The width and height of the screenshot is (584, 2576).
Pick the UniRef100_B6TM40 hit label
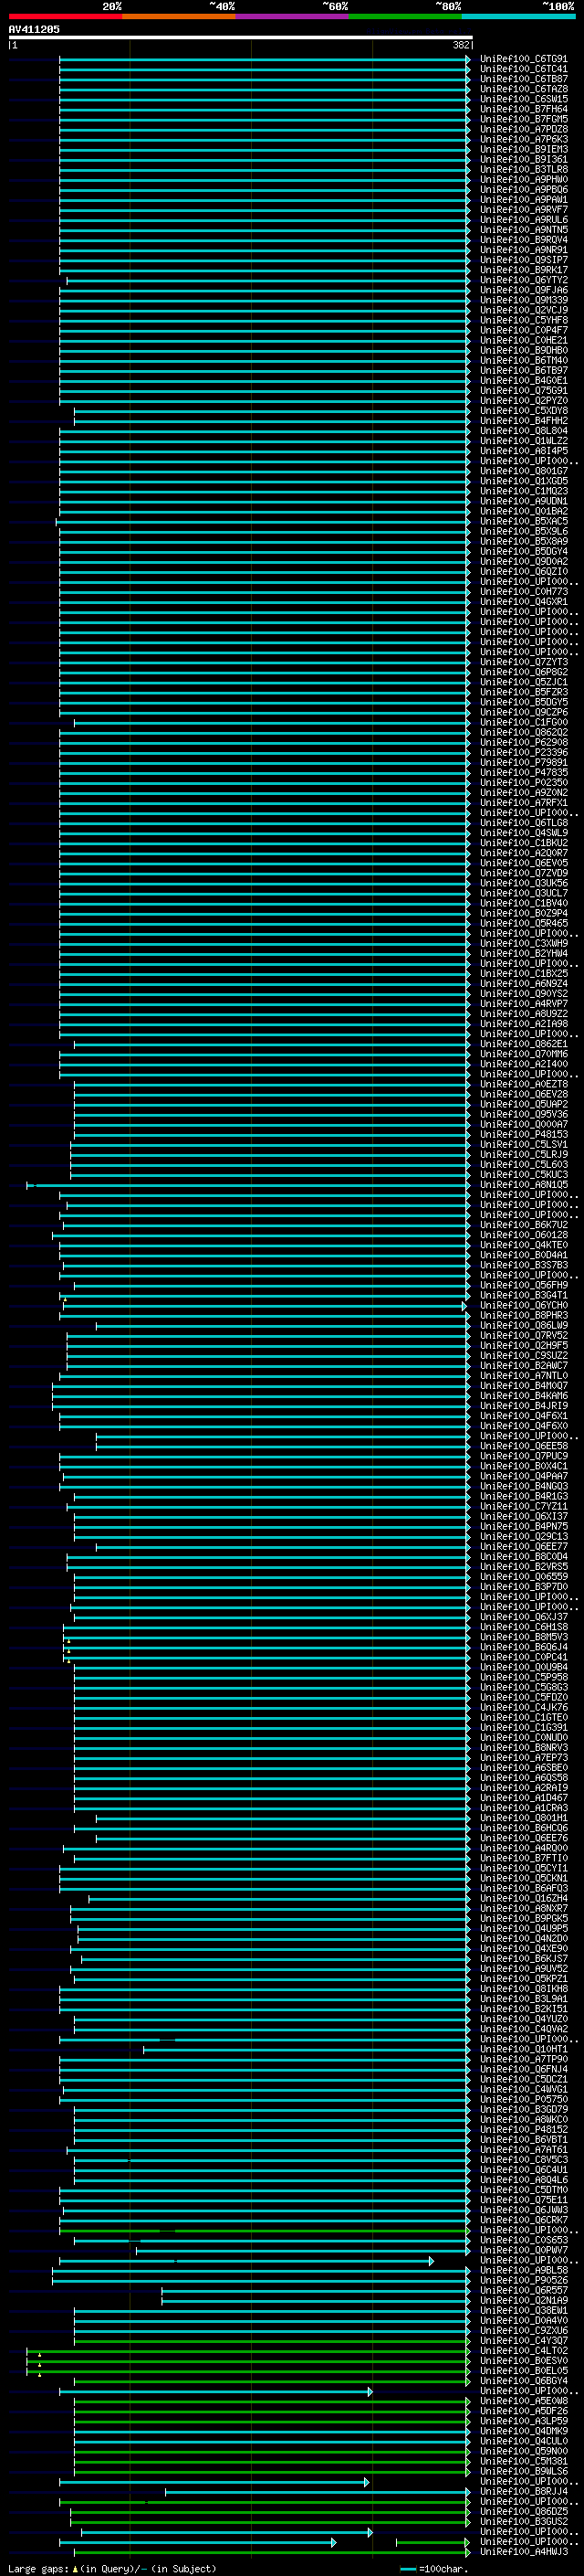523,360
